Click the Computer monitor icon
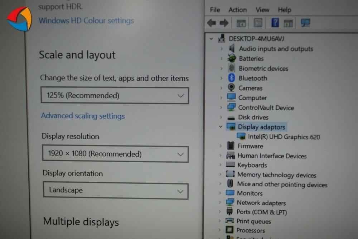Viewport: 358px width, 239px height. pos(231,97)
